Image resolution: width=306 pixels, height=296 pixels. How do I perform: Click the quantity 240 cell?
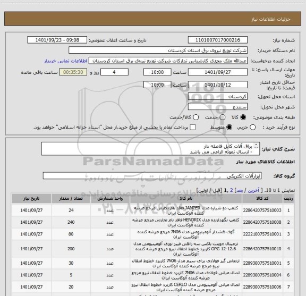point(71,222)
